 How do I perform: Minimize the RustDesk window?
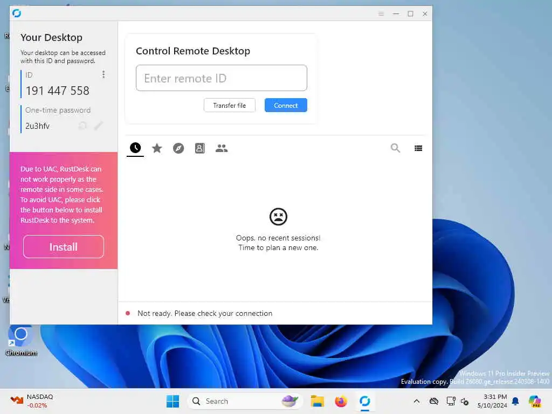click(396, 13)
